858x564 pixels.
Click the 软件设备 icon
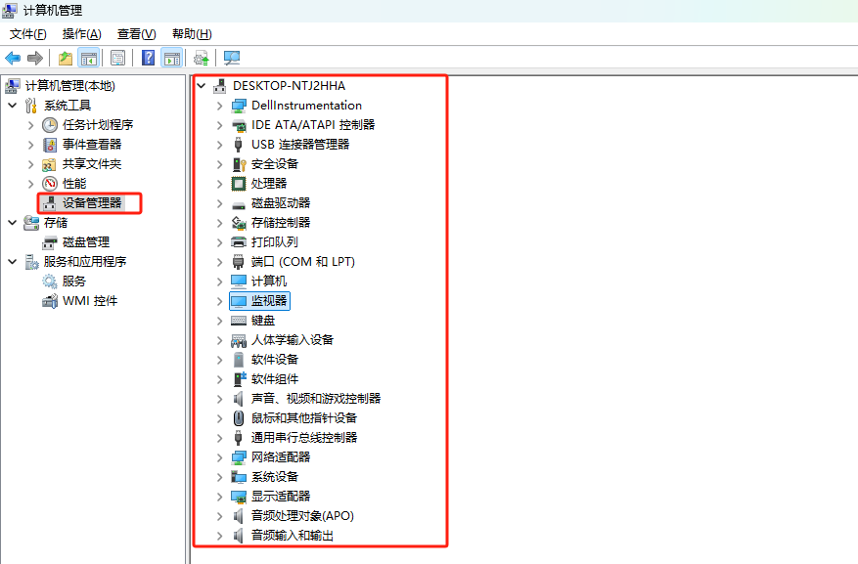pos(239,360)
